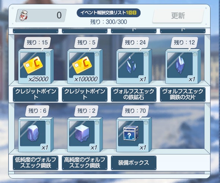Screen dimensions: 220x183
Task: Click the 残り：15 stock bubble
Action: 37,43
